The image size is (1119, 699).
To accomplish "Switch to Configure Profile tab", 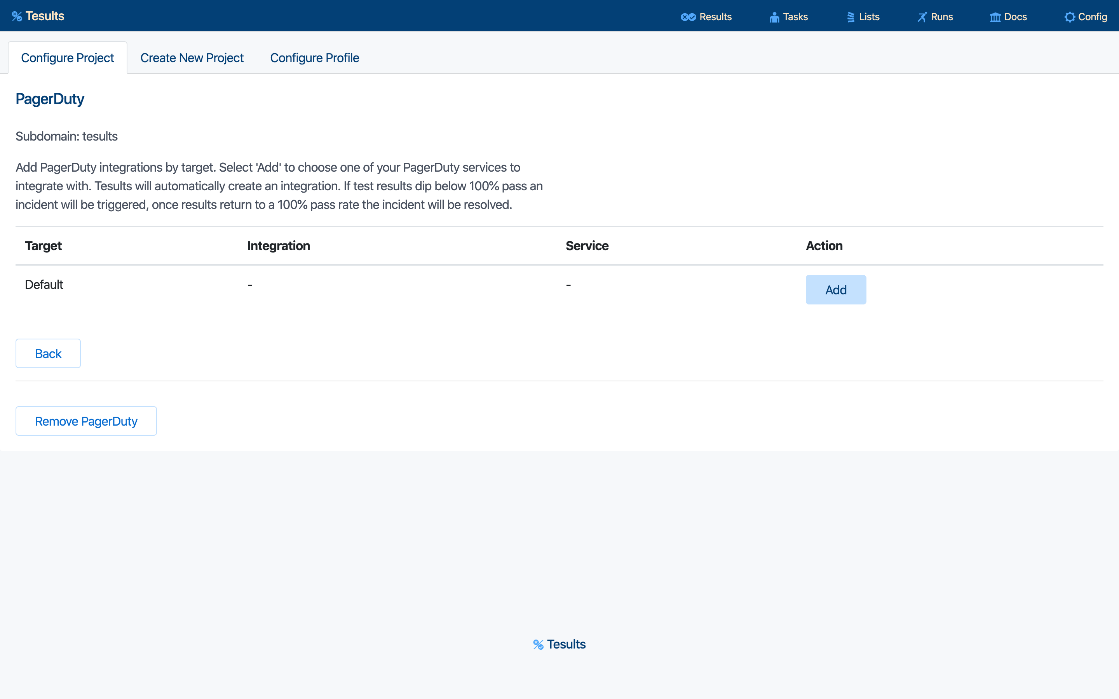I will (x=314, y=58).
